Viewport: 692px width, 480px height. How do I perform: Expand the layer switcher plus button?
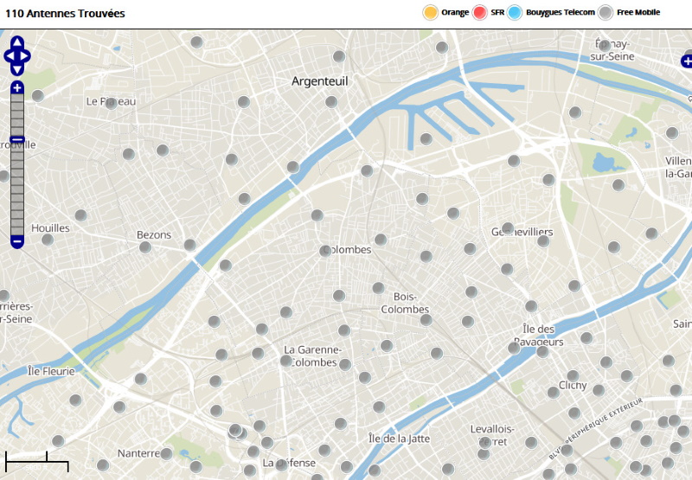pyautogui.click(x=687, y=61)
